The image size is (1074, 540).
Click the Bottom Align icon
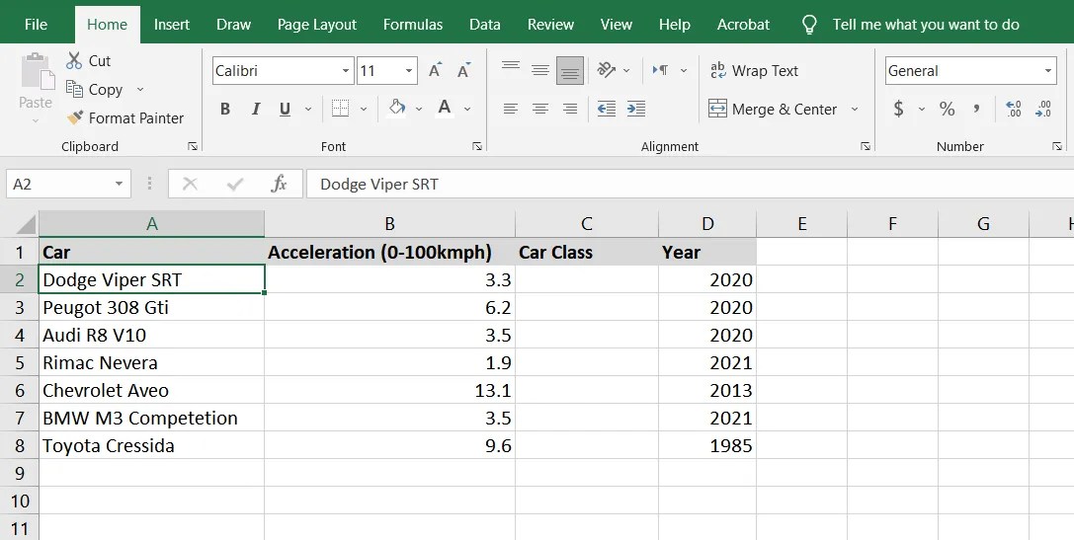(570, 70)
